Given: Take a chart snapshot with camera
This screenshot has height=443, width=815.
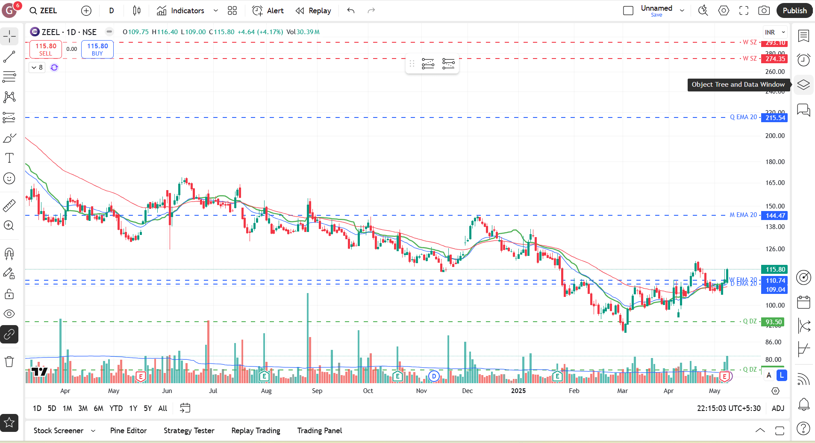Looking at the screenshot, I should coord(764,11).
